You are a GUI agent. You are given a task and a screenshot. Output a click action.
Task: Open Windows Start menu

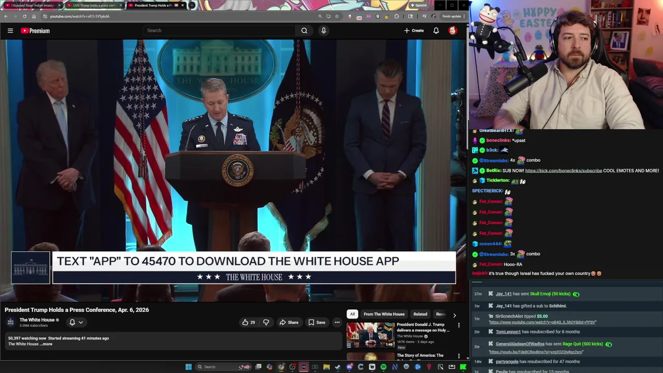(x=189, y=367)
